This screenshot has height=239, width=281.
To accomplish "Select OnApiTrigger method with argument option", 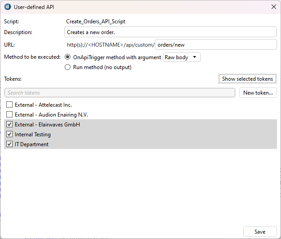I will [x=68, y=57].
